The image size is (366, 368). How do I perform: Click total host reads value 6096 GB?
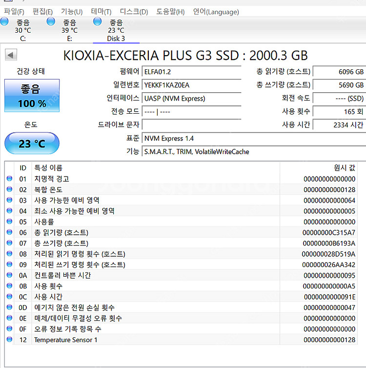340,72
